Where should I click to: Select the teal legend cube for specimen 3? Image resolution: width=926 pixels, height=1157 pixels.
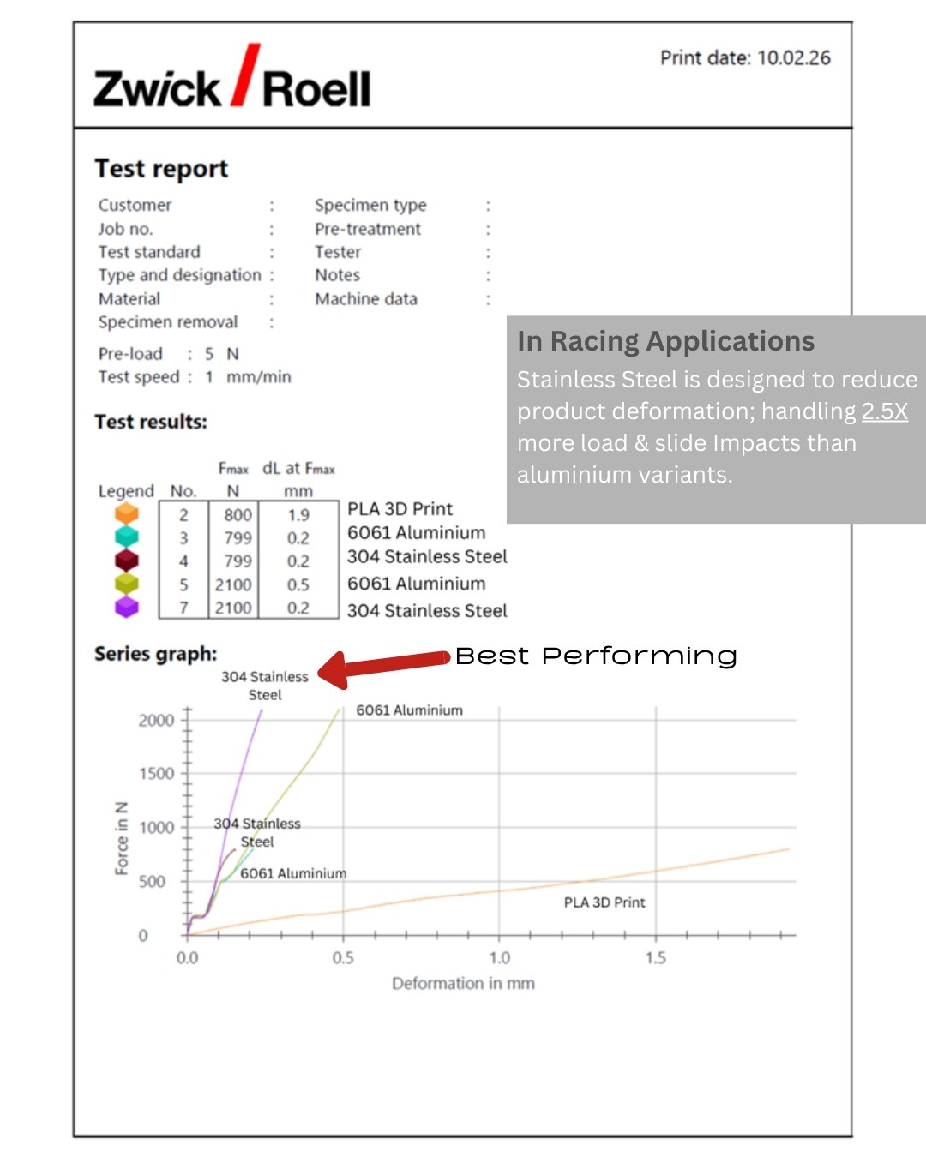(x=127, y=537)
